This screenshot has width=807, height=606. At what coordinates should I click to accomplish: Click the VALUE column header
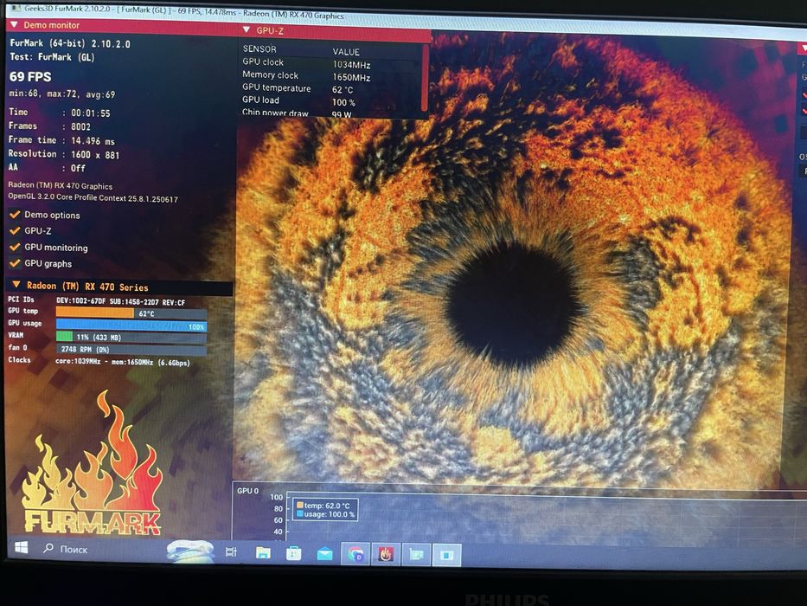[x=346, y=52]
